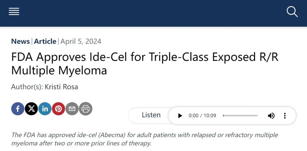This screenshot has height=151, width=307.
Task: Open the hamburger navigation menu
Action: click(x=14, y=12)
